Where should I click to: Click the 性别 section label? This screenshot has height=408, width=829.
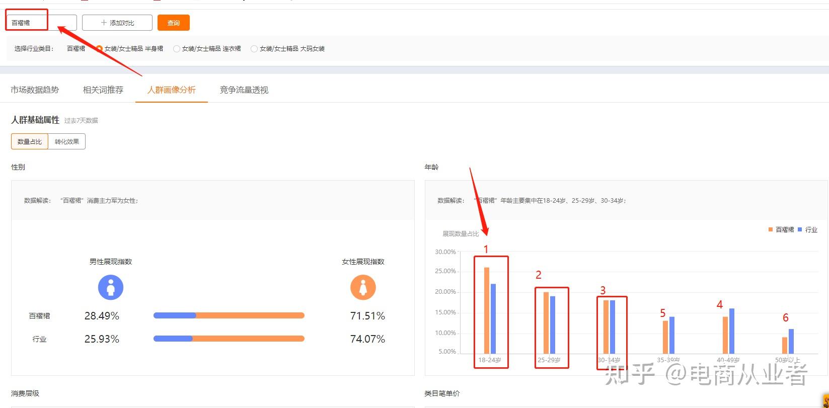point(18,167)
